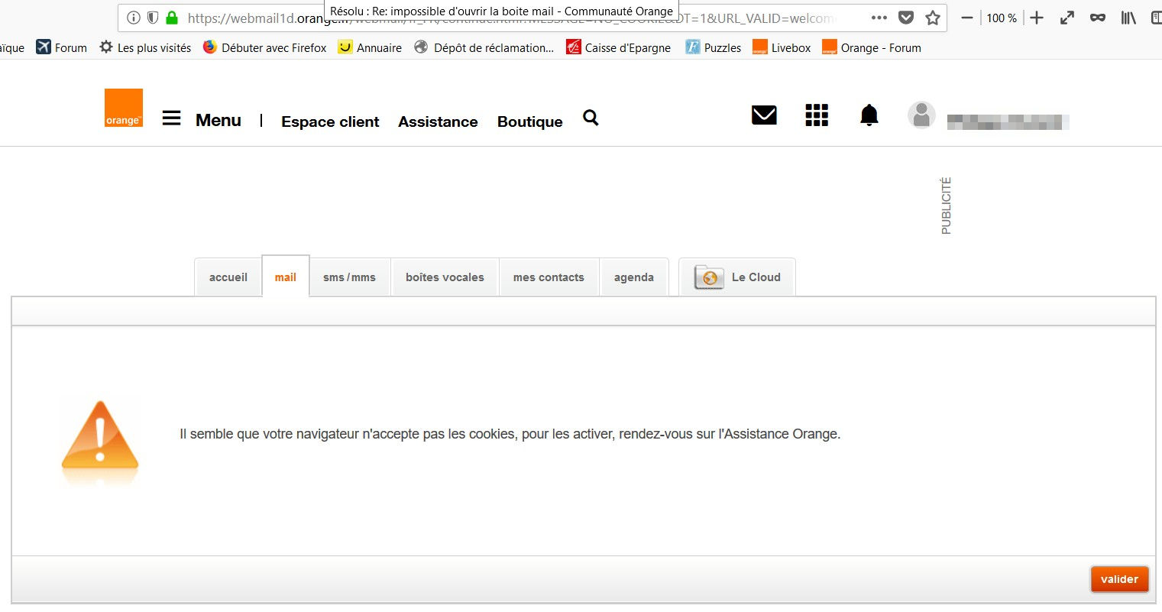Open the site security padlock panel
This screenshot has height=612, width=1162.
click(173, 16)
